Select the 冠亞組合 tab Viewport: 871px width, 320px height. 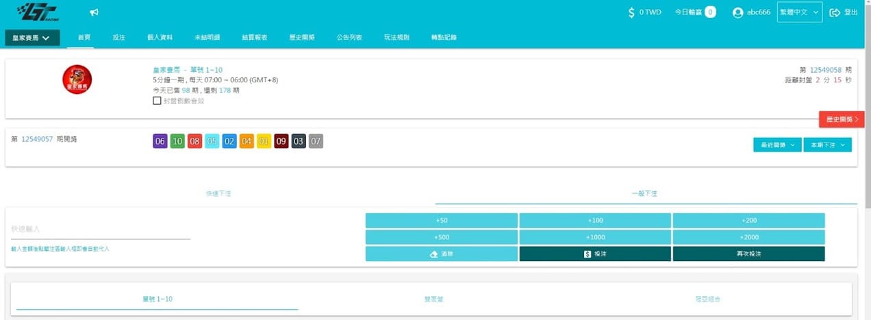[707, 299]
